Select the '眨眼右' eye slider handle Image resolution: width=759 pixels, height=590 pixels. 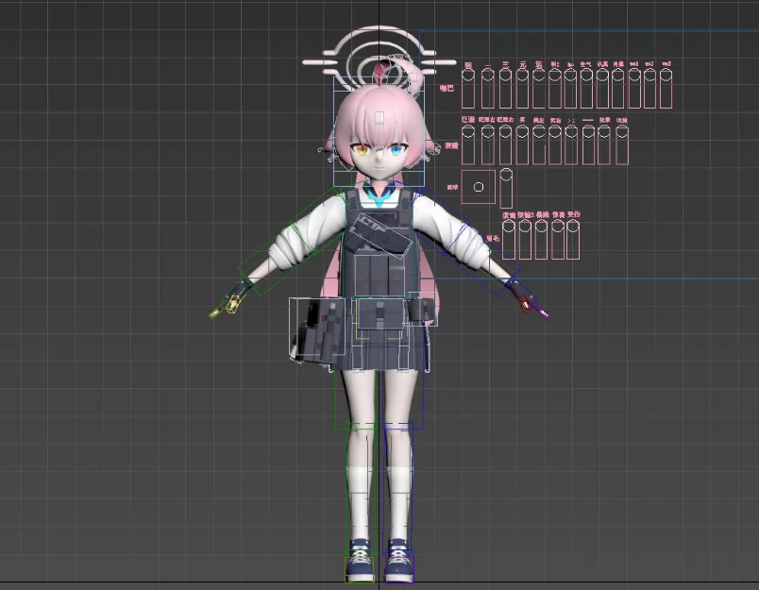click(x=505, y=131)
